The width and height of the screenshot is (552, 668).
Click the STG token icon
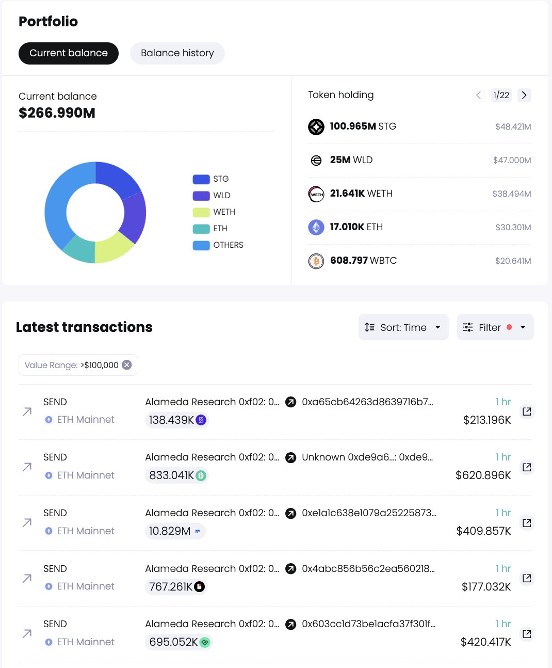pyautogui.click(x=316, y=126)
